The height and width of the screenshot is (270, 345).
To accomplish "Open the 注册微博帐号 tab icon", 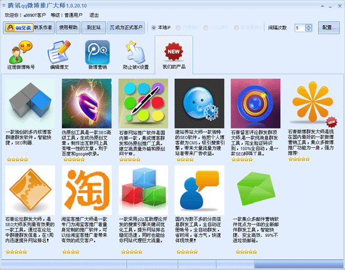I will 21,55.
